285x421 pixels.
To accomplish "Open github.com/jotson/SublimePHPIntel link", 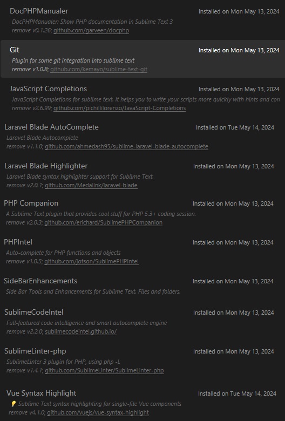I will pos(91,262).
